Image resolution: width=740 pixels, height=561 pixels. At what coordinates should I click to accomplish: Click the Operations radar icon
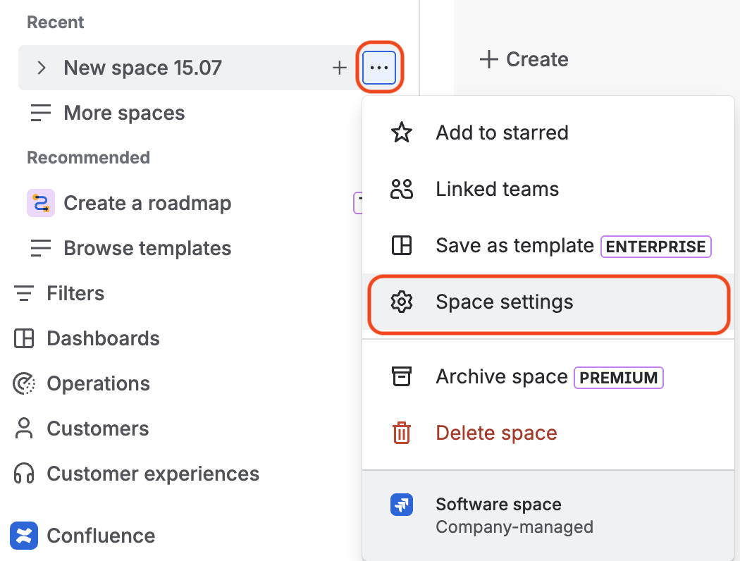pyautogui.click(x=24, y=383)
